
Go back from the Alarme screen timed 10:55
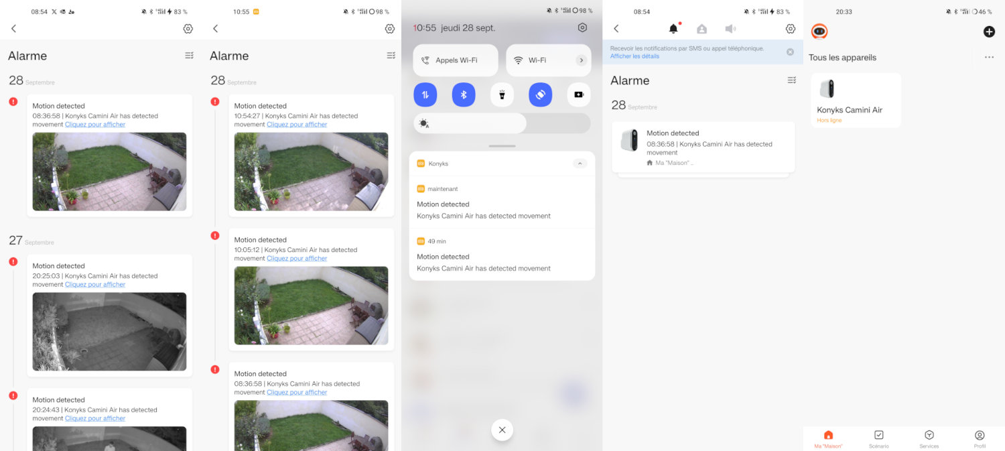point(215,29)
